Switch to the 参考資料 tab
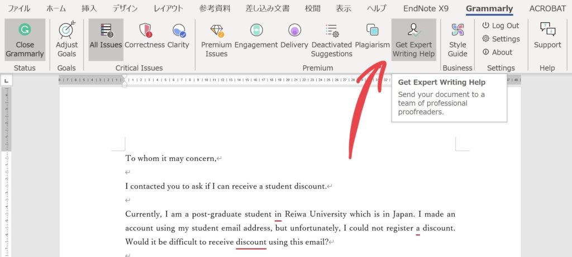The height and width of the screenshot is (257, 572). click(214, 9)
